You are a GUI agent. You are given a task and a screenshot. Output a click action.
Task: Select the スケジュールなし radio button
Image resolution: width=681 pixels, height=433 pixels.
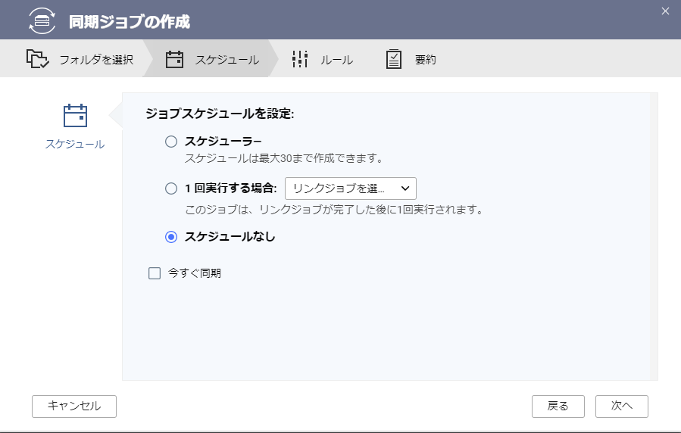pos(171,237)
